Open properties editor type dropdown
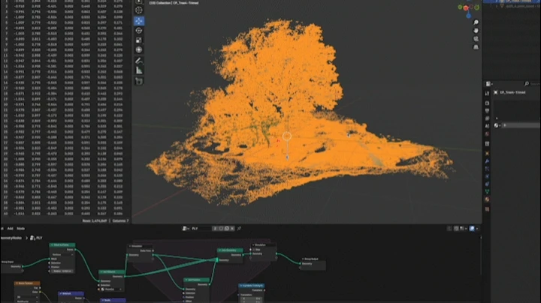 [489, 84]
